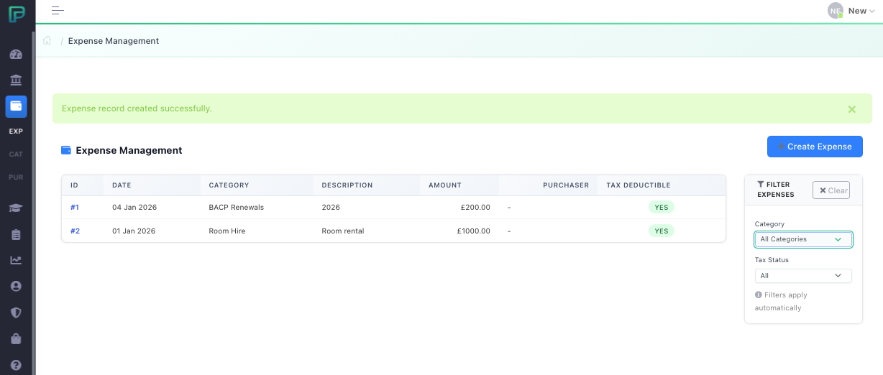The height and width of the screenshot is (375, 883).
Task: Open expense record #1 link
Action: [75, 208]
